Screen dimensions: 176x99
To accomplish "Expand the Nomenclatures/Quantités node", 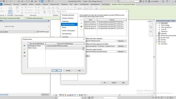I will point(157,36).
